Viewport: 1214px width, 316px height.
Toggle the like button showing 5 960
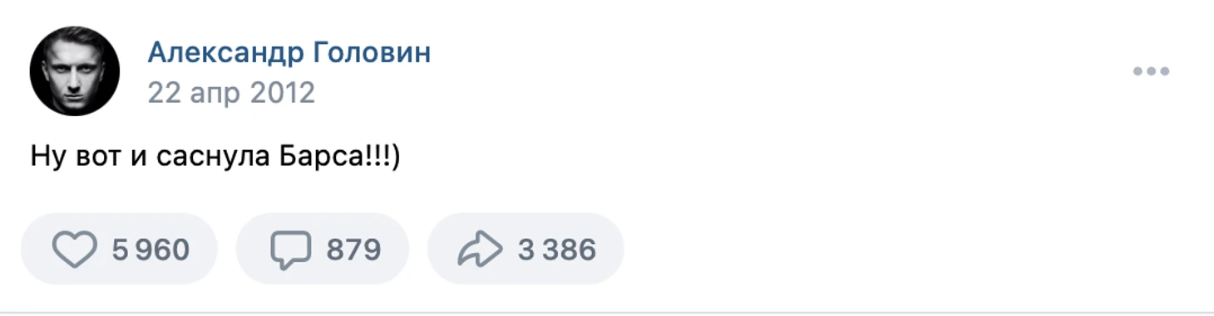pyautogui.click(x=119, y=249)
